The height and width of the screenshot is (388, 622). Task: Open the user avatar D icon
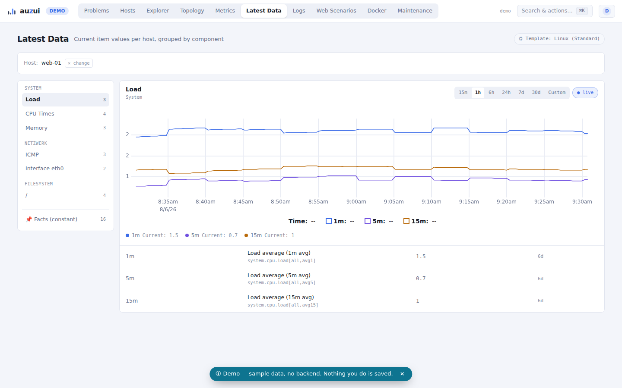(x=606, y=11)
